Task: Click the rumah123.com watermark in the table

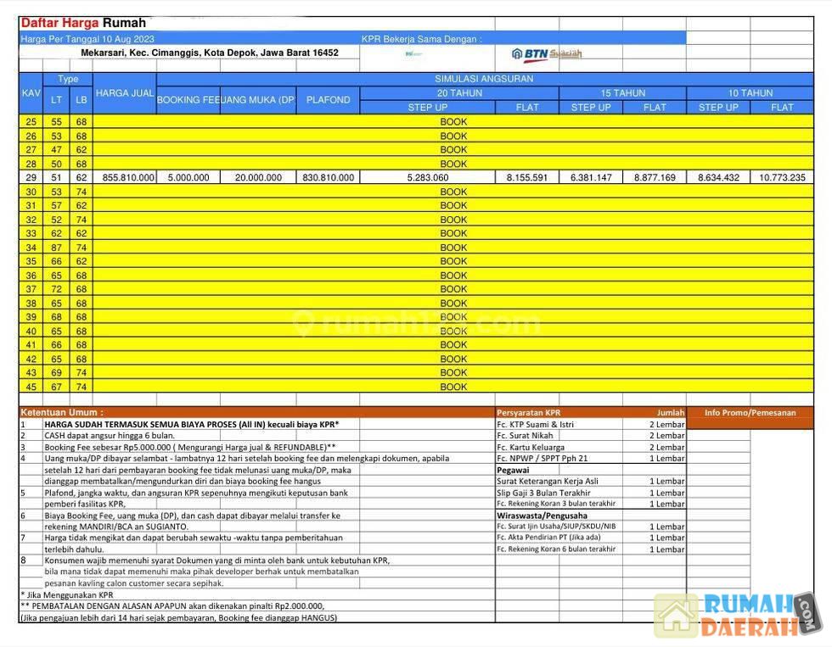Action: click(x=416, y=323)
